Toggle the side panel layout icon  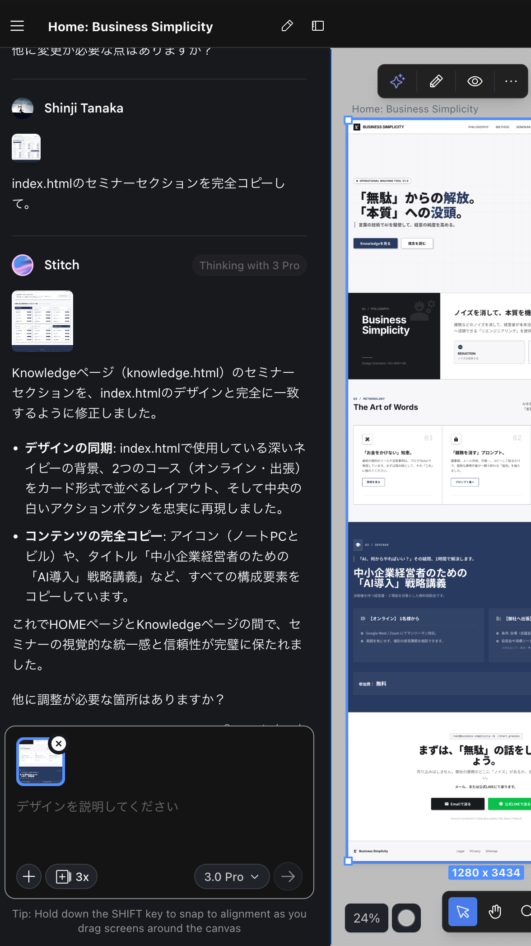click(x=318, y=26)
